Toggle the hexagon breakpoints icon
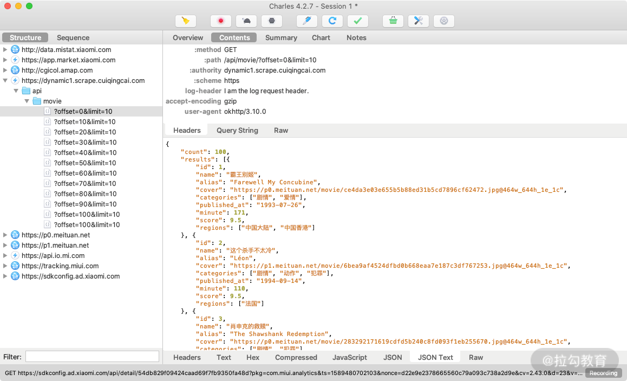The height and width of the screenshot is (381, 627). [x=272, y=21]
